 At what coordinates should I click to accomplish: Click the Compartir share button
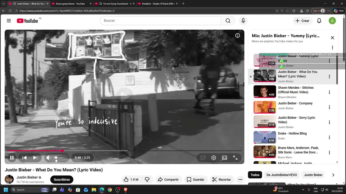[168, 179]
